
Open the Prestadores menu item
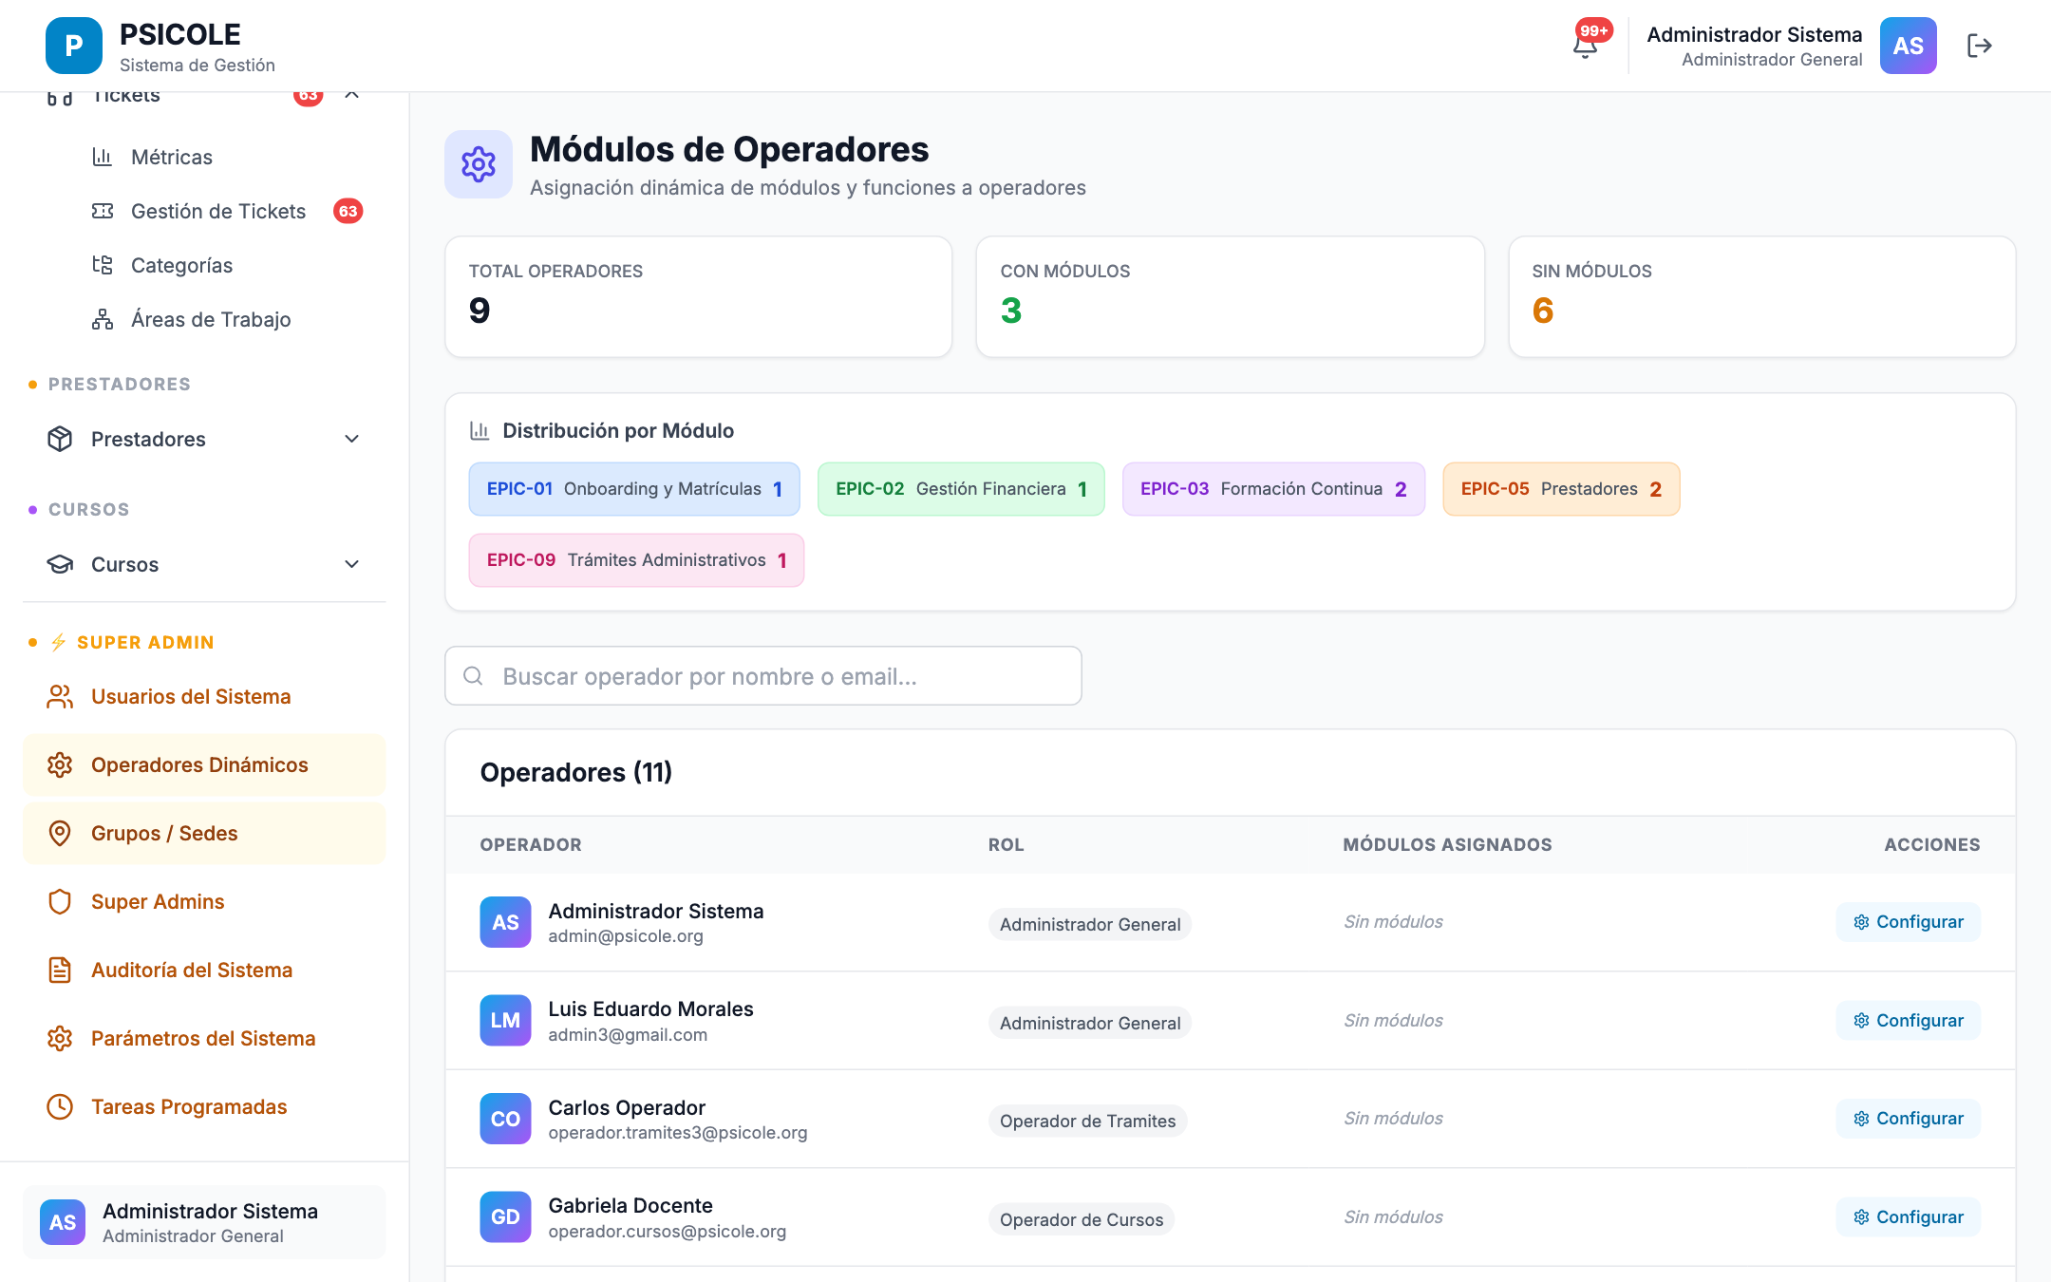pos(204,439)
